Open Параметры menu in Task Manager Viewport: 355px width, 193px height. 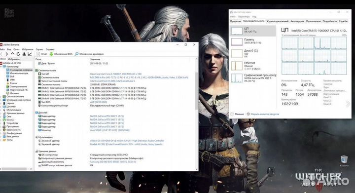pos(244,17)
